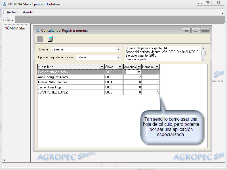Click the menu bar overflow arrow at right
This screenshot has height=170, width=227.
point(222,13)
